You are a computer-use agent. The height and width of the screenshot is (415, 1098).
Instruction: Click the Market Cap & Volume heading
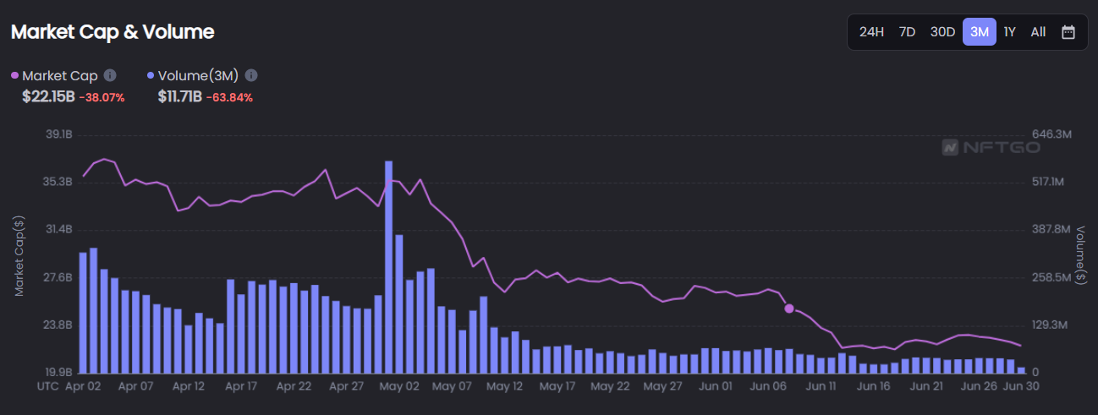[x=113, y=32]
